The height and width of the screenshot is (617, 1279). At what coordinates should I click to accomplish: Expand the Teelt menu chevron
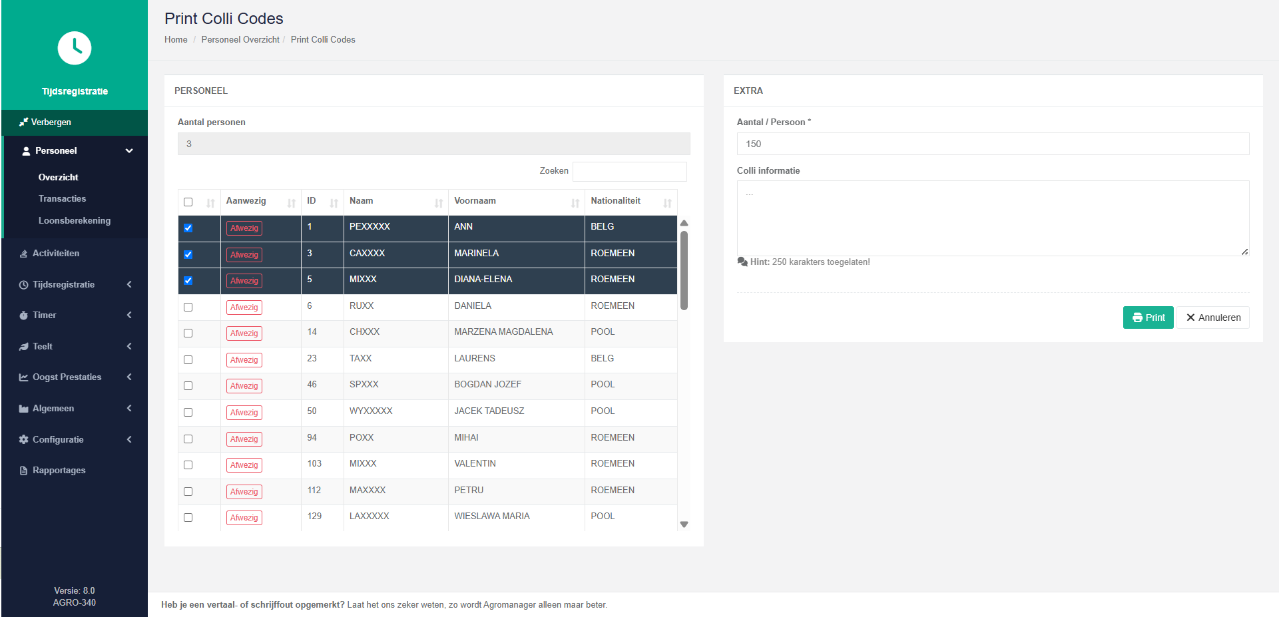click(129, 347)
